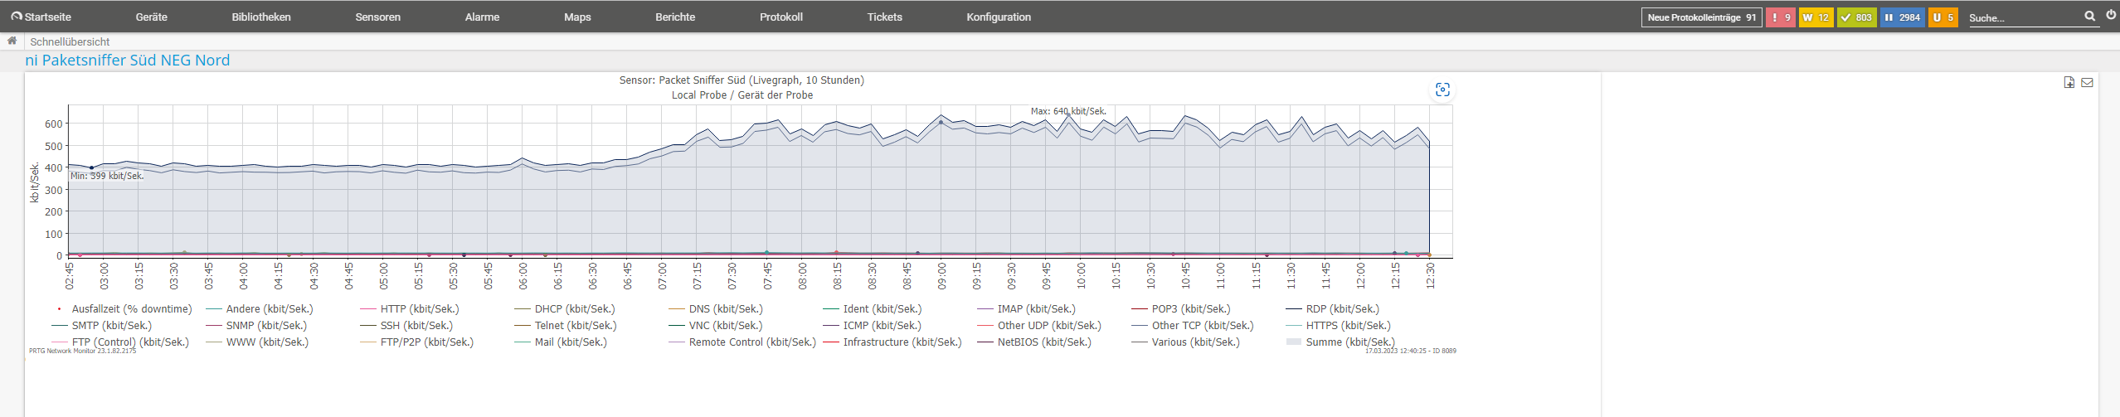Image resolution: width=2120 pixels, height=417 pixels.
Task: Open the green up-sensors badge showing 803
Action: pos(1856,17)
